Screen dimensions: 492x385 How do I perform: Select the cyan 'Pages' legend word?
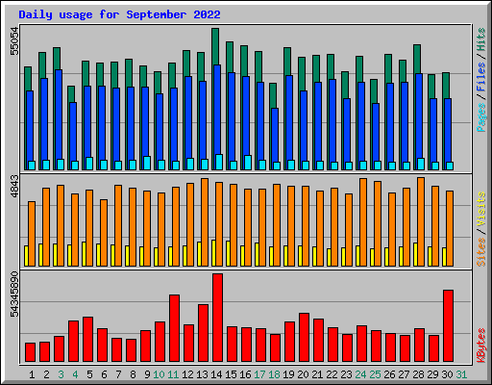(481, 117)
